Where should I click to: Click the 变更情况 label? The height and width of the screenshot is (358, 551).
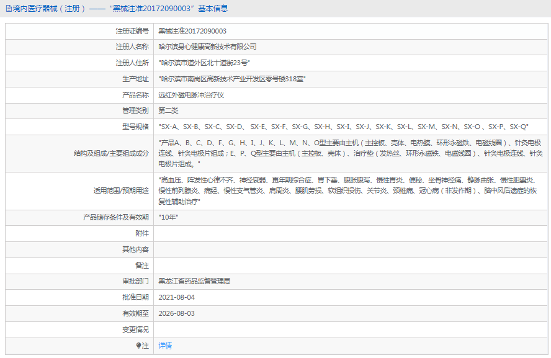point(135,330)
